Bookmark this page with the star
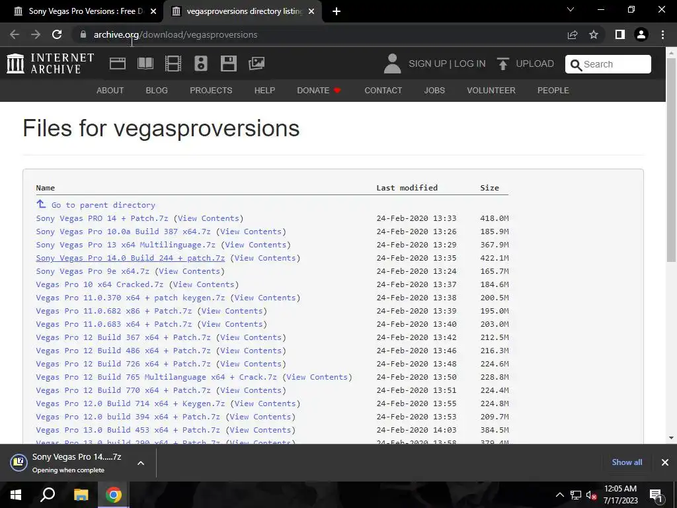This screenshot has width=677, height=508. (594, 34)
